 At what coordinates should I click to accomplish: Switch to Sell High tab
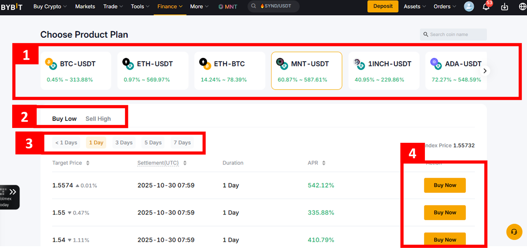tap(98, 119)
